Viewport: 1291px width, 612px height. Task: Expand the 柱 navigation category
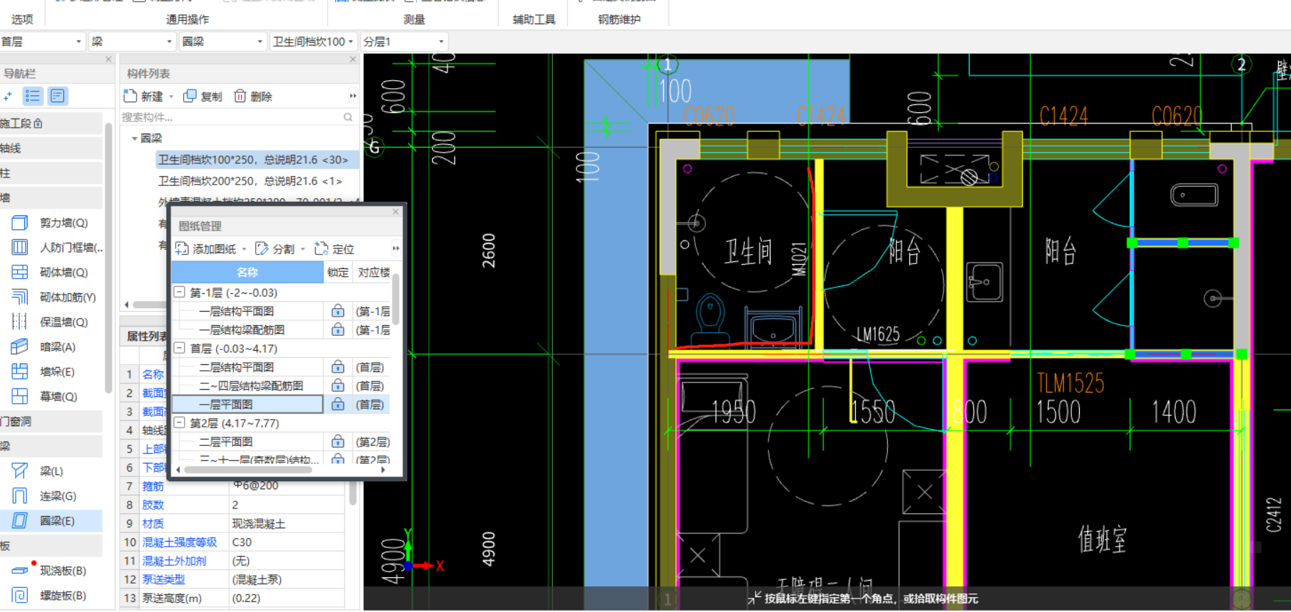point(51,173)
